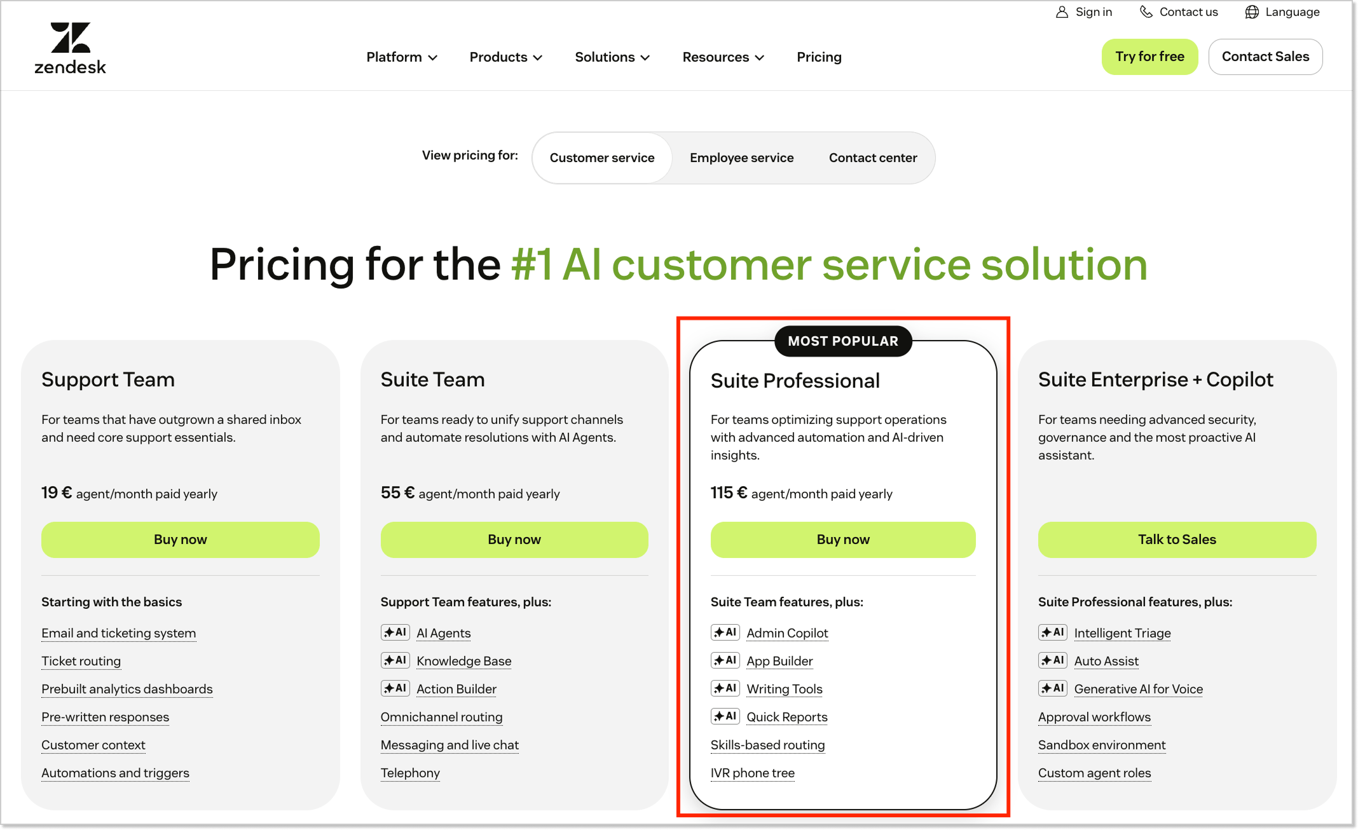Screen dimensions: 1358x830
Task: Open the Products navigation menu
Action: [x=506, y=57]
